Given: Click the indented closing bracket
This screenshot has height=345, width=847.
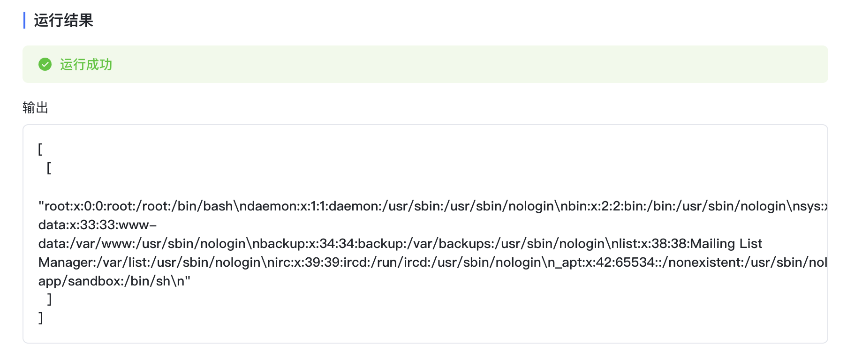Looking at the screenshot, I should [x=49, y=299].
